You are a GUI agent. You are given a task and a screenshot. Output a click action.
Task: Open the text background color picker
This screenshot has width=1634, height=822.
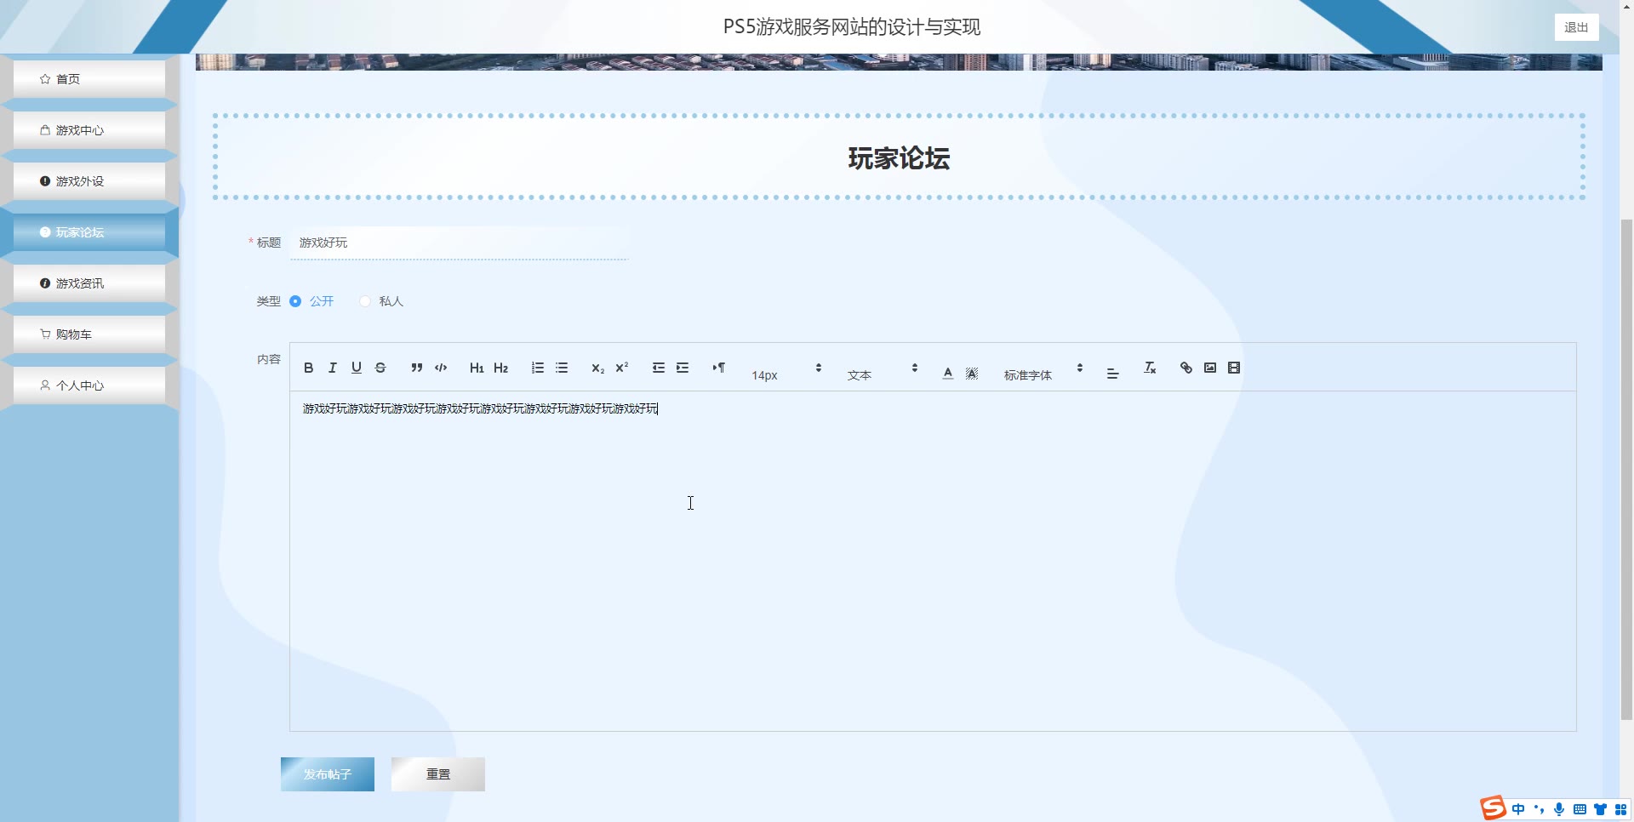tap(972, 373)
